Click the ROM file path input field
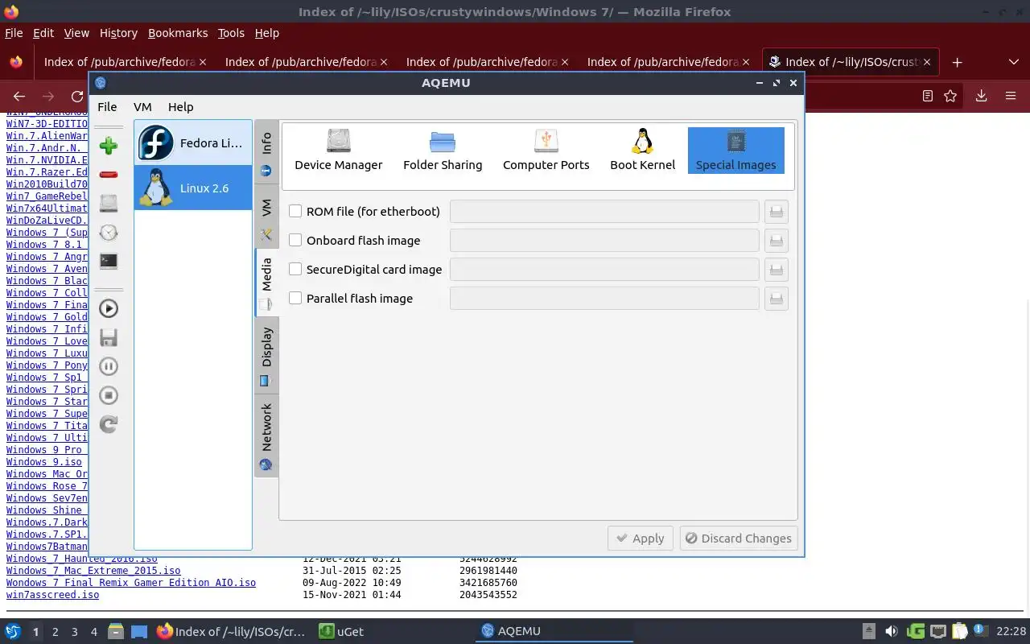The width and height of the screenshot is (1030, 644). [604, 212]
